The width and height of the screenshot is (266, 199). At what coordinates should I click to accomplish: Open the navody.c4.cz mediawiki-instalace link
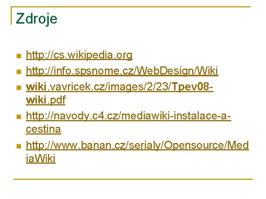pyautogui.click(x=129, y=115)
